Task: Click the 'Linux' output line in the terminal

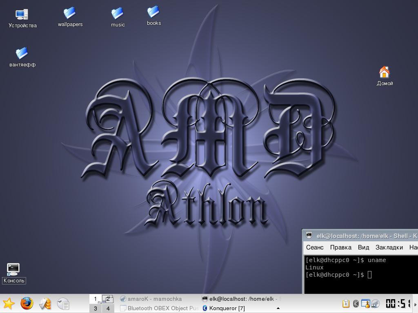Action: (x=314, y=267)
